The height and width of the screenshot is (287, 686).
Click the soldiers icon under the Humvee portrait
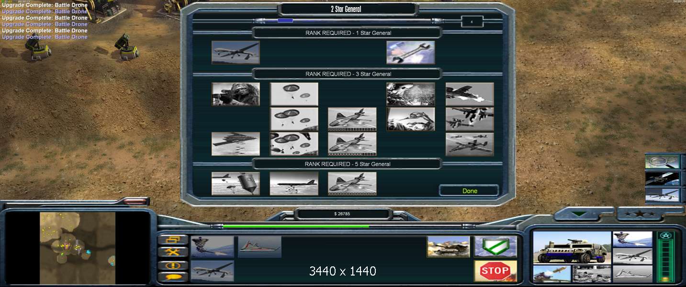pos(592,274)
